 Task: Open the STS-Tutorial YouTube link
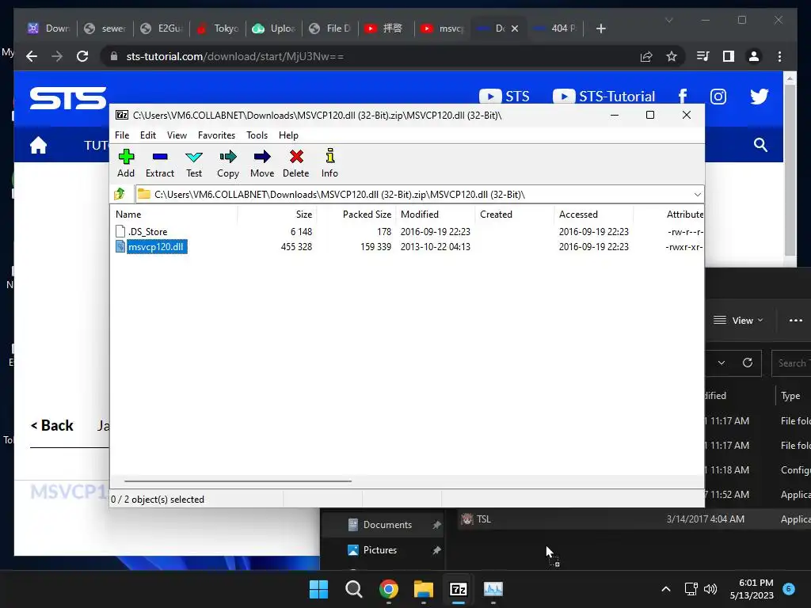point(603,96)
